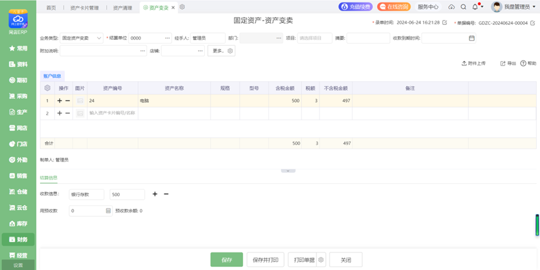Open the 采购 sidebar menu
The image size is (540, 270).
coord(18,96)
